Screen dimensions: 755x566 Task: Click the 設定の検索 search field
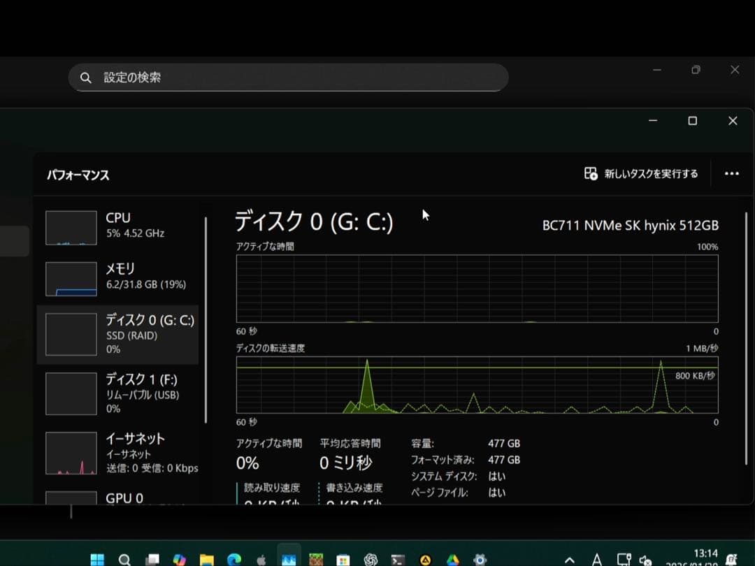tap(288, 77)
